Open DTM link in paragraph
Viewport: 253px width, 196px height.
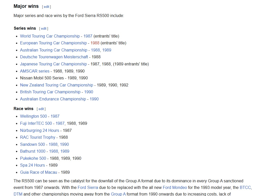[x=18, y=194]
